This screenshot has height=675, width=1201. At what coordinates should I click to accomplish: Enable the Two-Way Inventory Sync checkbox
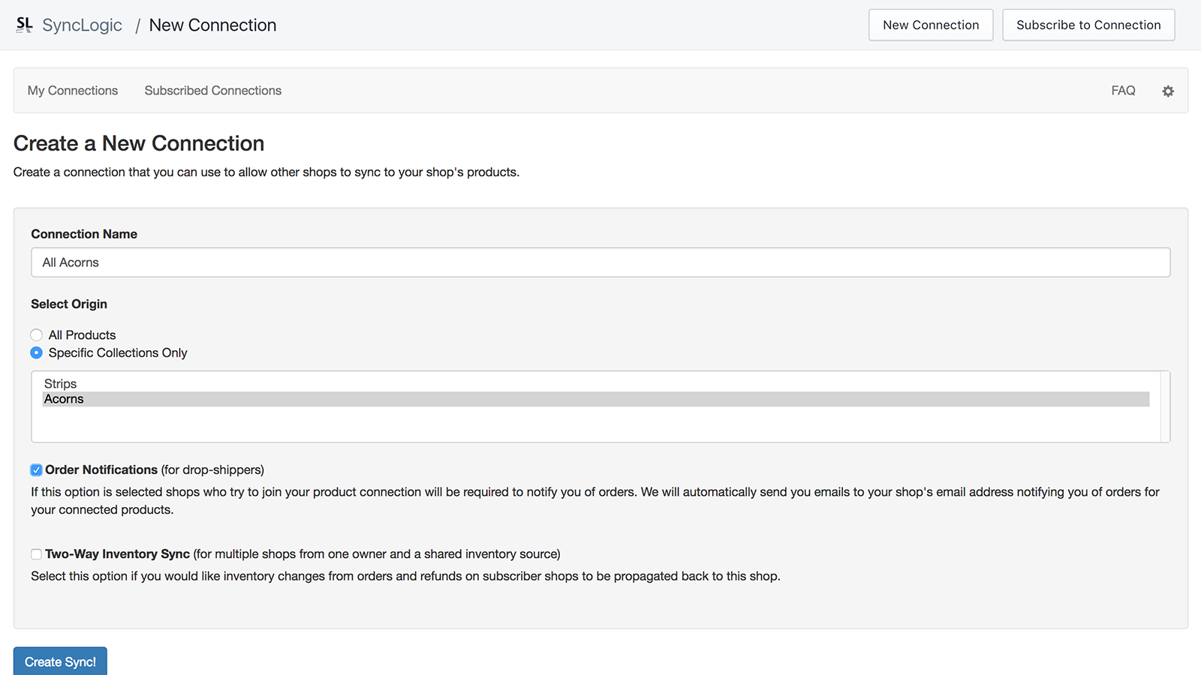pos(36,554)
